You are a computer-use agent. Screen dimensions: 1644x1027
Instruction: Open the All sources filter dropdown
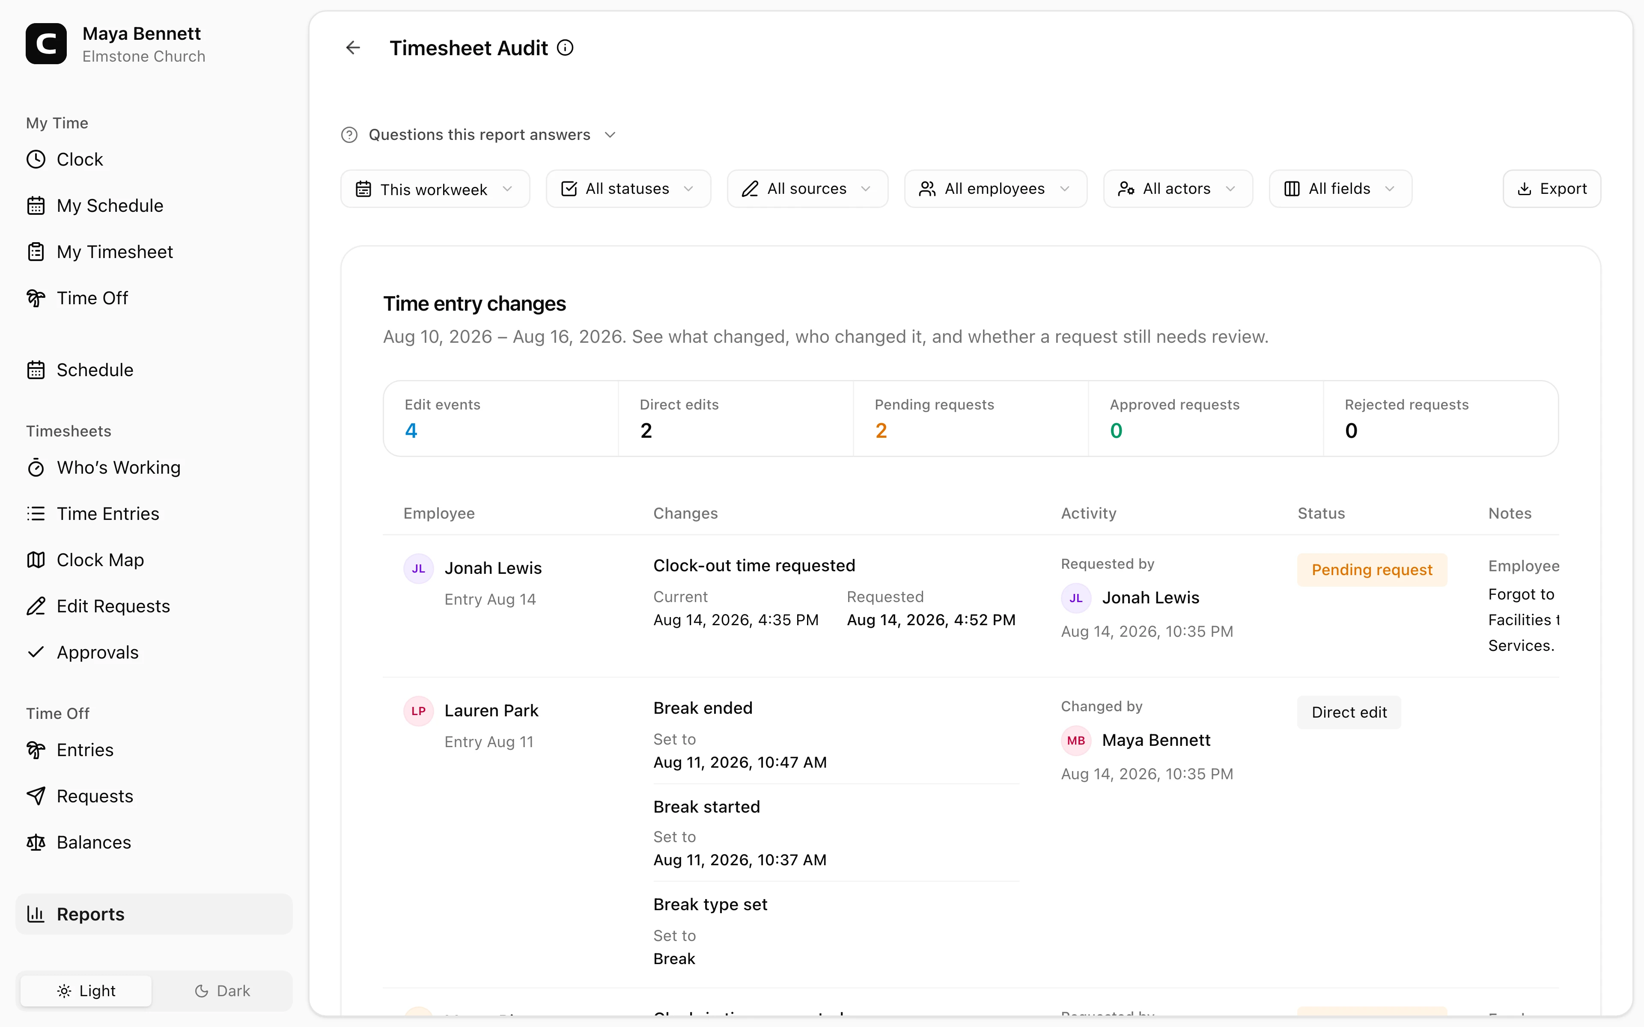click(x=808, y=189)
